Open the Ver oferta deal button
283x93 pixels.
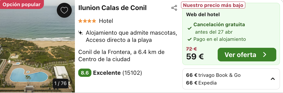coord(247,54)
